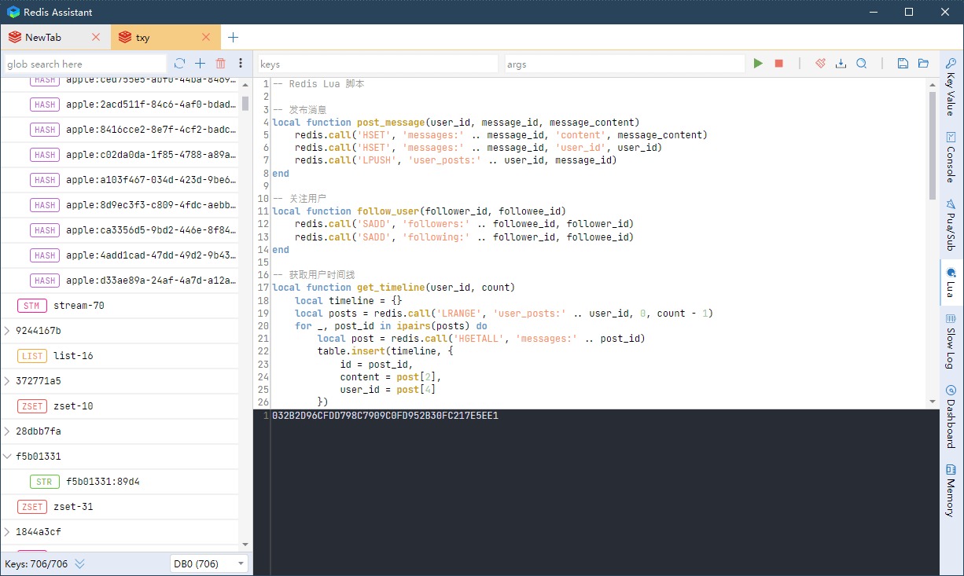Click the red stop execution icon
This screenshot has height=576, width=964.
point(778,63)
